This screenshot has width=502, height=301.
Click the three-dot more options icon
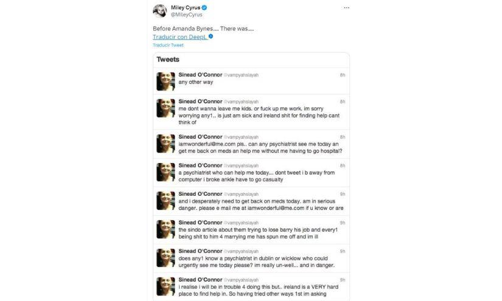click(x=346, y=8)
